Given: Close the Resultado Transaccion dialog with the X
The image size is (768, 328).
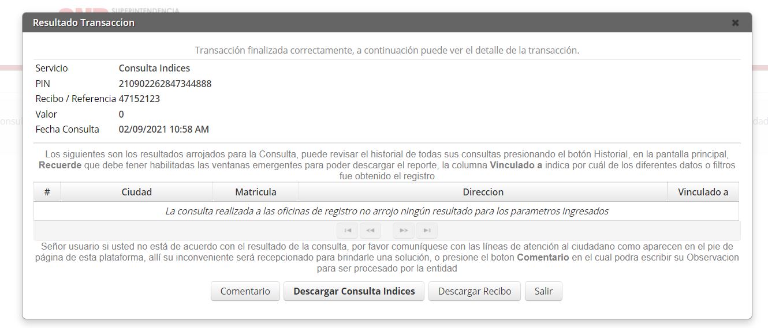Looking at the screenshot, I should (x=735, y=23).
